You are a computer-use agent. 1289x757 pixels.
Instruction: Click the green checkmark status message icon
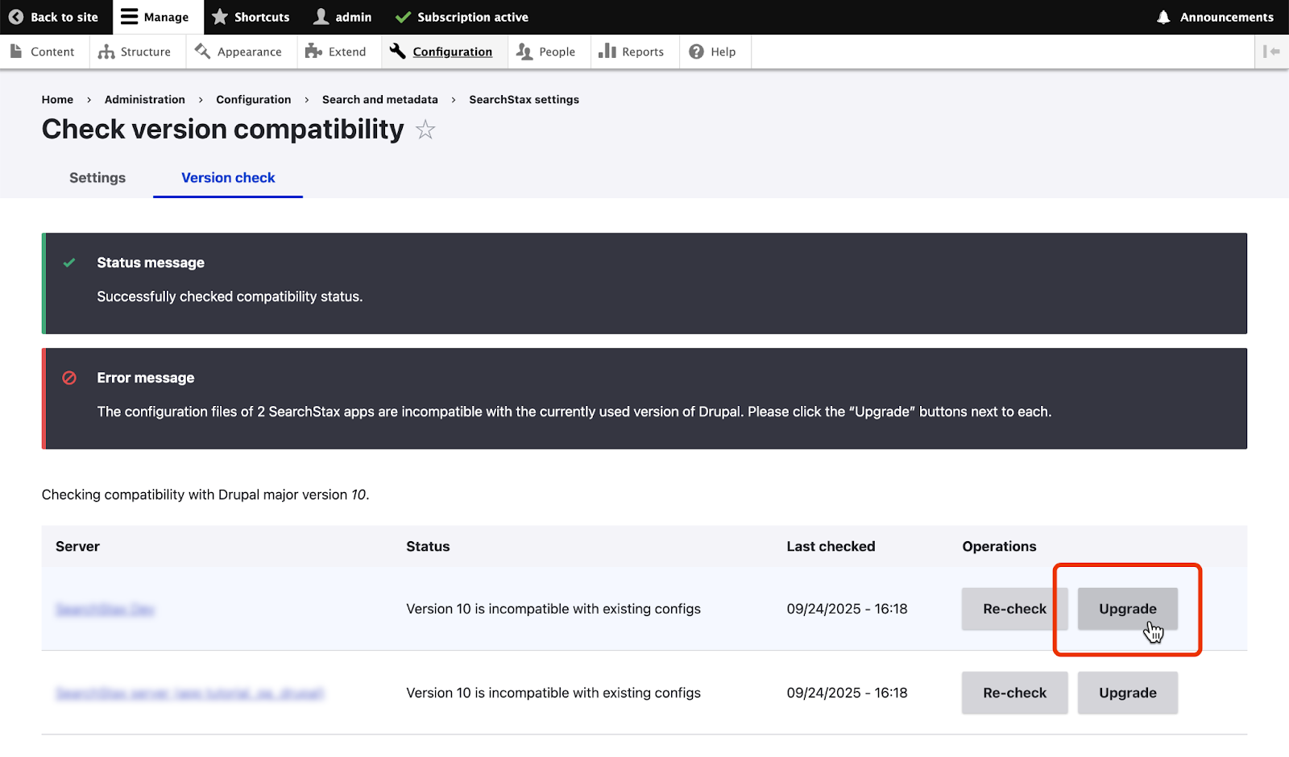(x=69, y=263)
